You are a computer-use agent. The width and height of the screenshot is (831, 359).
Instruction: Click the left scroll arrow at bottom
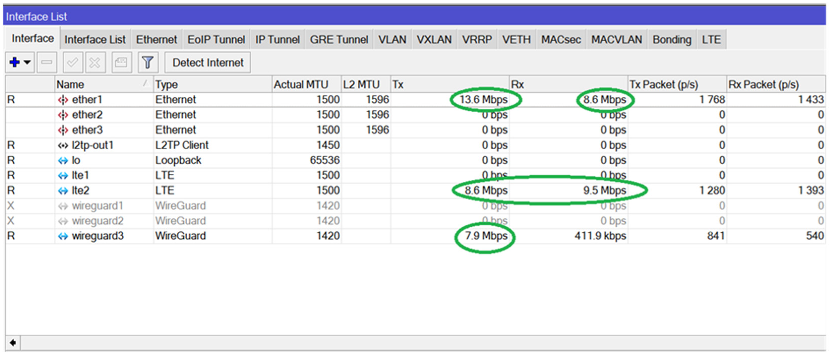pos(13,343)
